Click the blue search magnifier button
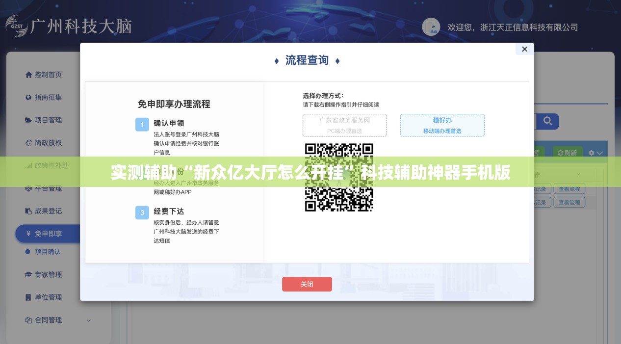621x344 pixels. point(547,121)
